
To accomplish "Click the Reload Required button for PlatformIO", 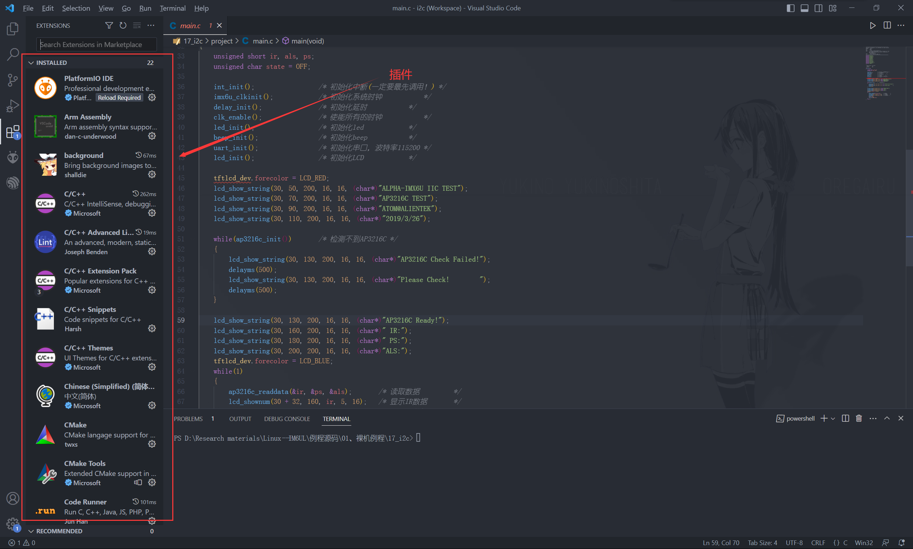I will (x=119, y=98).
